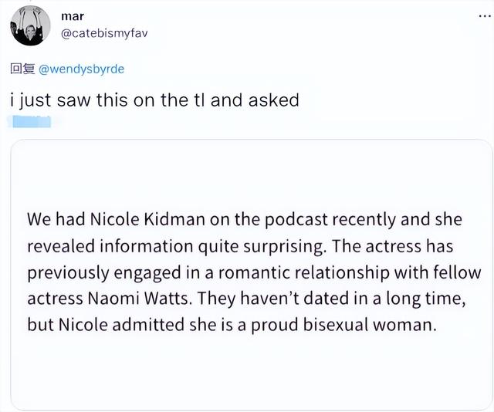This screenshot has width=494, height=412.
Task: Click the "回复" reply label
Action: coord(22,69)
